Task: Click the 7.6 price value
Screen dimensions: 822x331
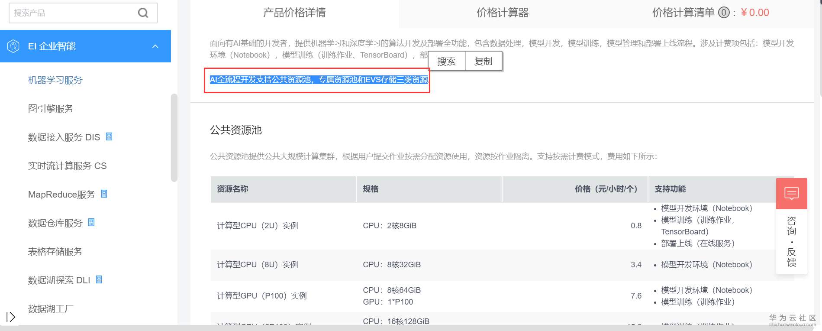Action: [x=636, y=296]
